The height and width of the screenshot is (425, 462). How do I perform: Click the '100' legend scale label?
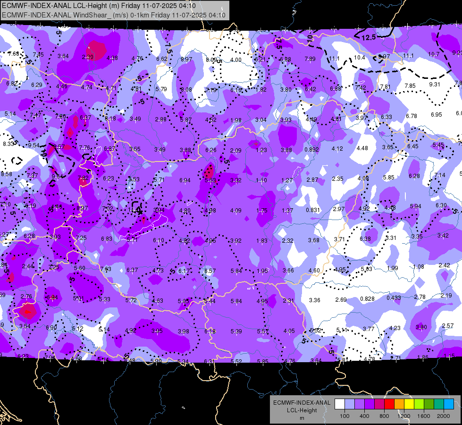click(344, 416)
